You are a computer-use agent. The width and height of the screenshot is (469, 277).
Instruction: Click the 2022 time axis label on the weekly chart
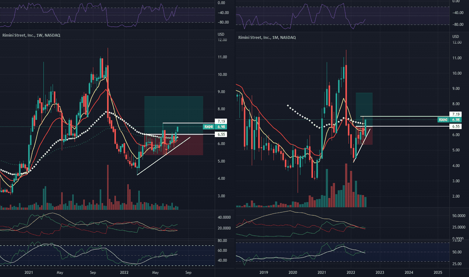124,272
